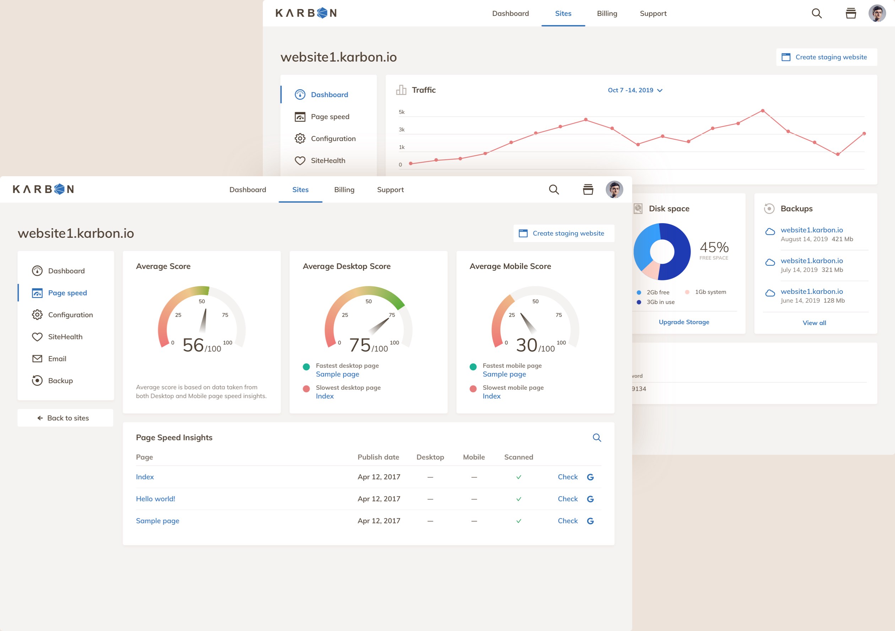Open the Email section via envelope icon

[x=37, y=358]
